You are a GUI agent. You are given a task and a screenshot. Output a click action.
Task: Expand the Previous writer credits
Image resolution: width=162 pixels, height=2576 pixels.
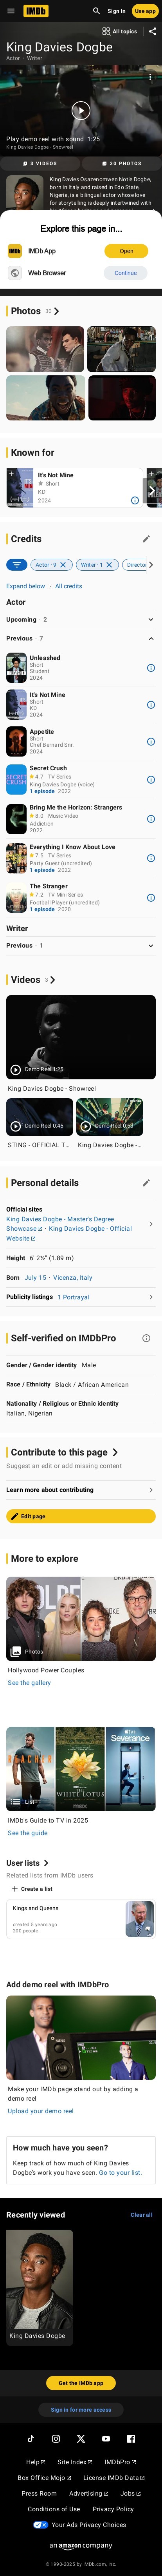pos(81,945)
